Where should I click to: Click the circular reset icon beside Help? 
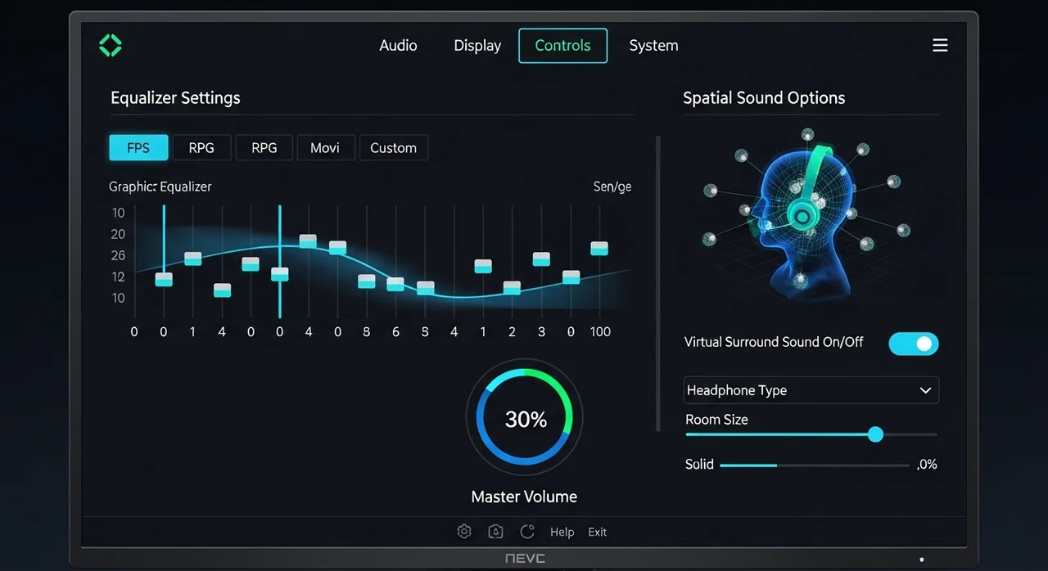coord(527,532)
